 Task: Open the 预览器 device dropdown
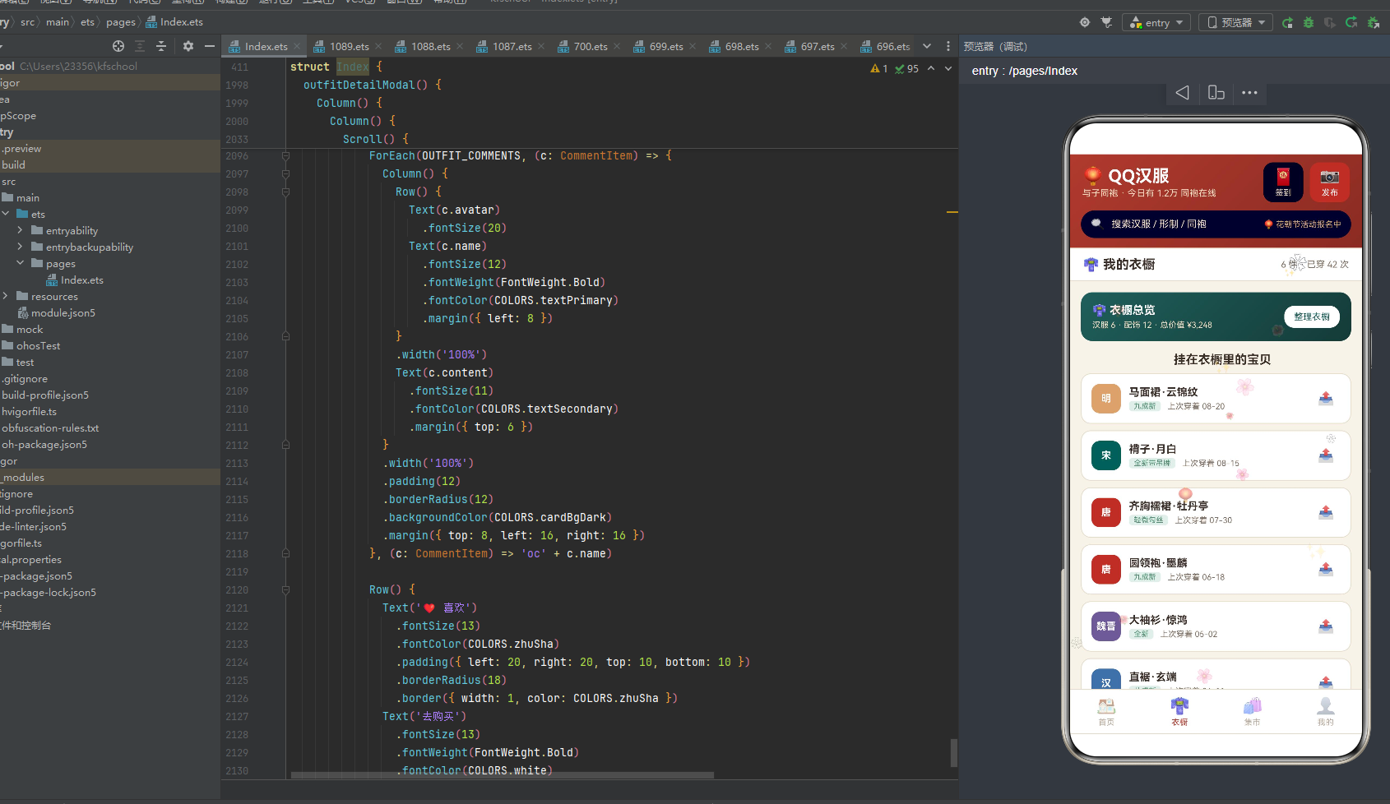click(1235, 22)
